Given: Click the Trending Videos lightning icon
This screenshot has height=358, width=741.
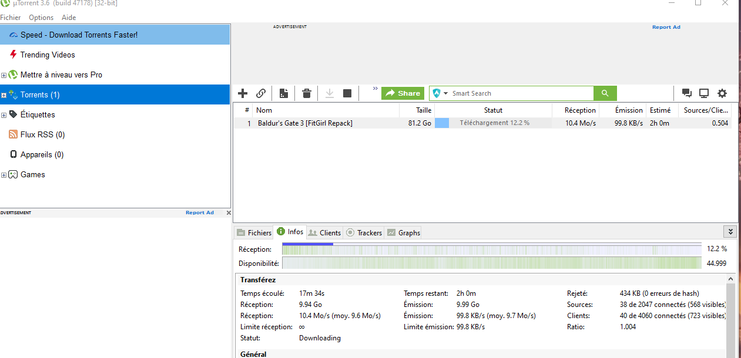Looking at the screenshot, I should coord(14,55).
